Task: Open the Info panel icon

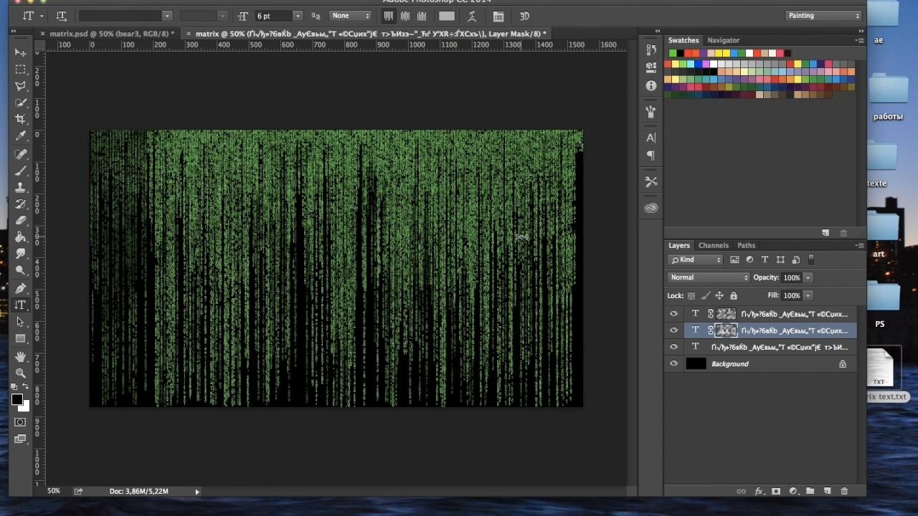Action: click(651, 85)
